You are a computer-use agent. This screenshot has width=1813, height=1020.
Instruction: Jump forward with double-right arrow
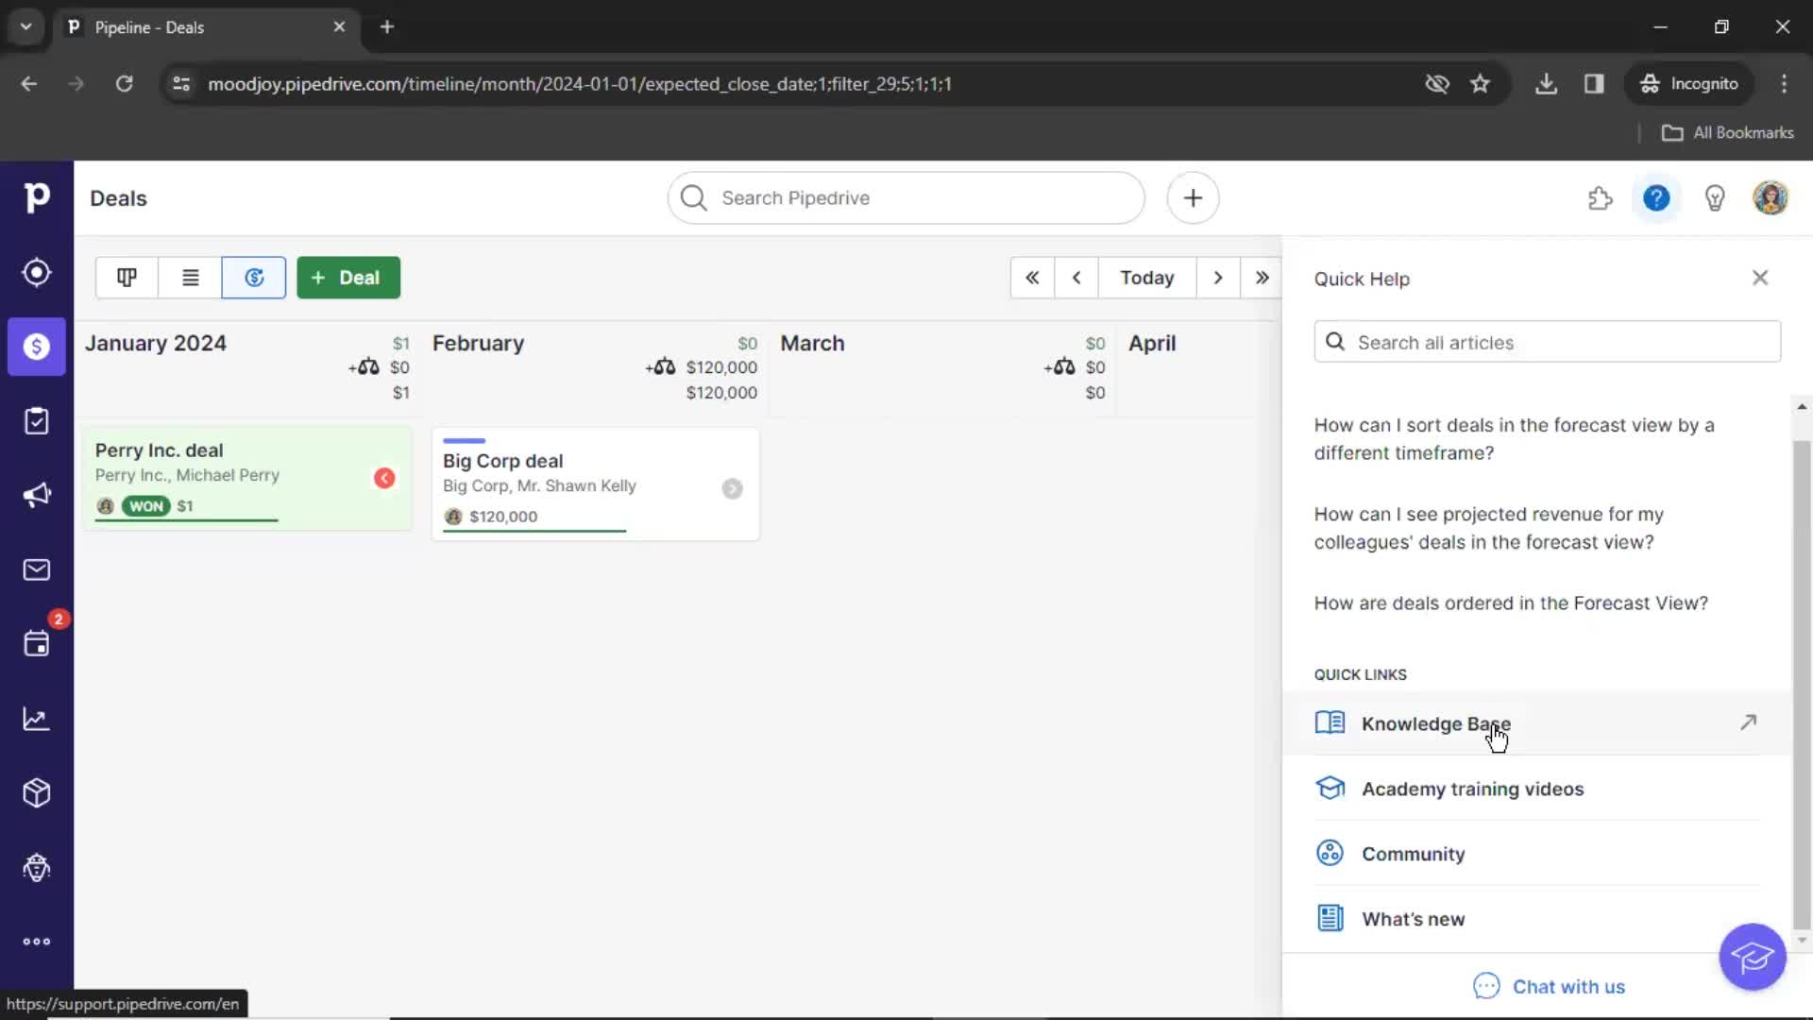1262,278
